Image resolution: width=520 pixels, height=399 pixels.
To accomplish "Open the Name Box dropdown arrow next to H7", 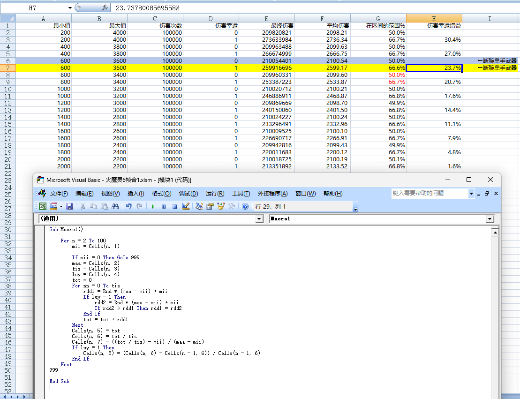I will click(70, 8).
